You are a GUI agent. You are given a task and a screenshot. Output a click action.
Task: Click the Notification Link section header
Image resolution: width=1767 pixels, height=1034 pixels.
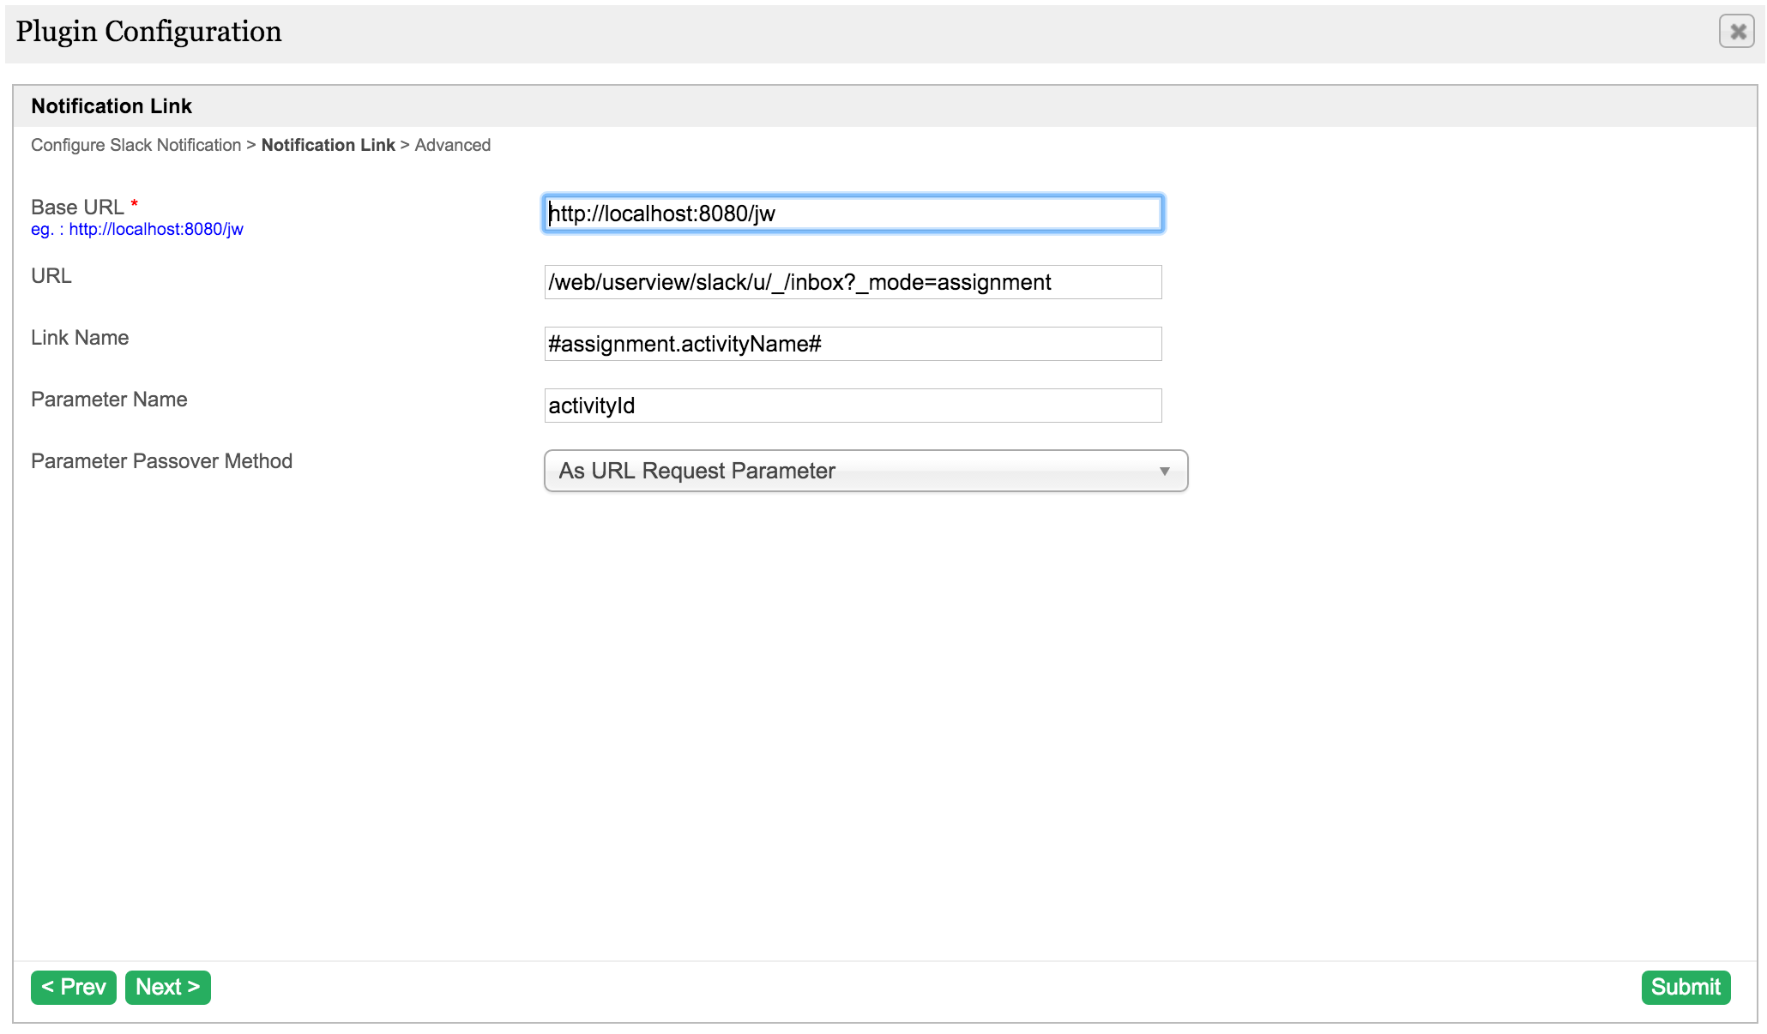pyautogui.click(x=112, y=106)
